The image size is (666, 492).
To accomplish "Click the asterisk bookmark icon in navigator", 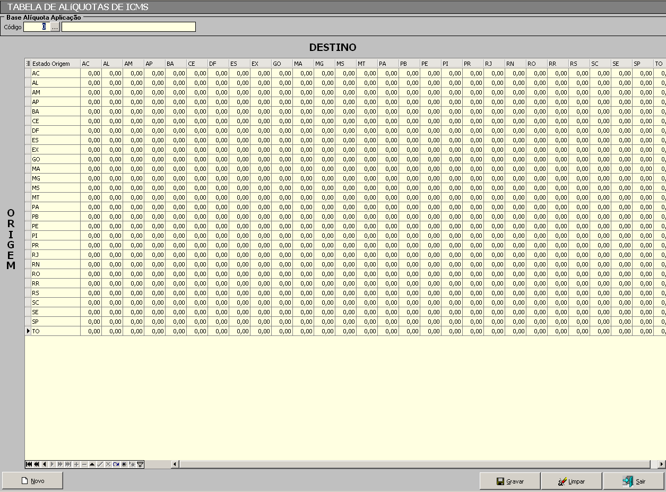I will tap(124, 464).
